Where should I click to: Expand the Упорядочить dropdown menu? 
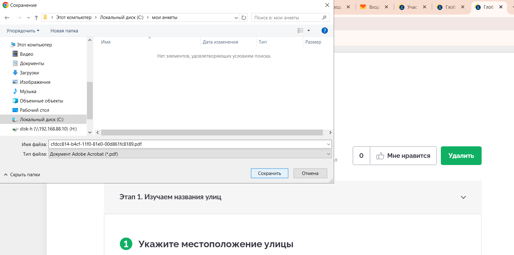[23, 31]
